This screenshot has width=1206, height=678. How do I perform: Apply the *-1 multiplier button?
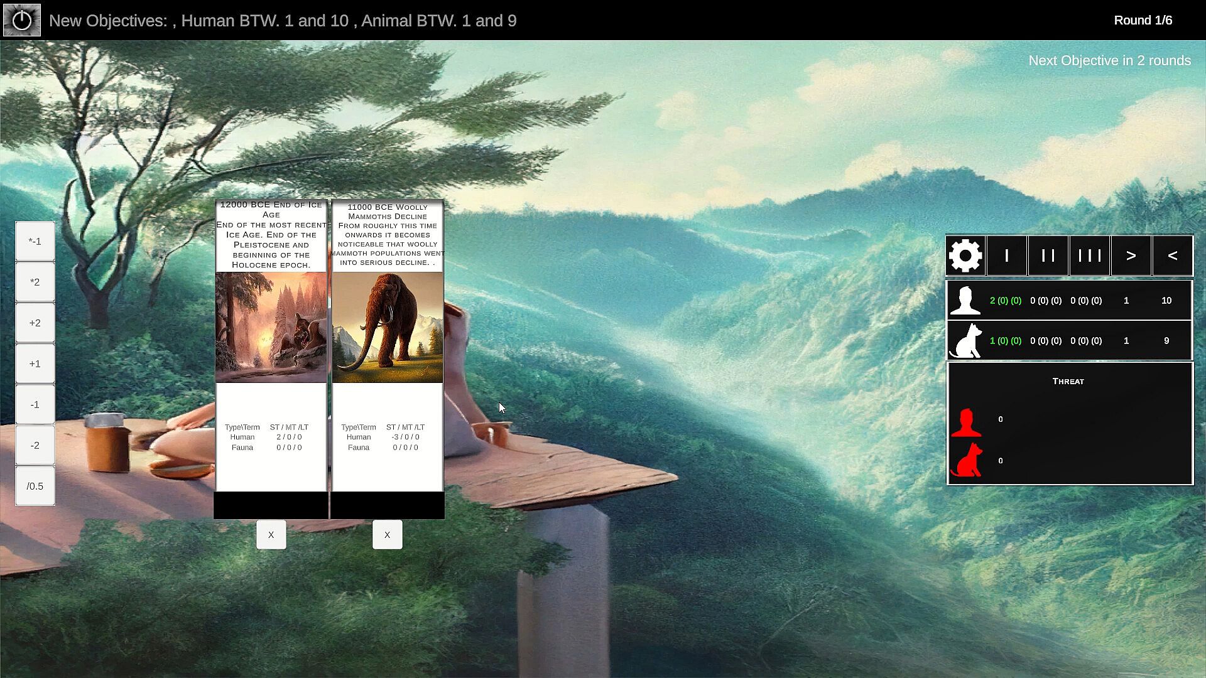pos(35,241)
